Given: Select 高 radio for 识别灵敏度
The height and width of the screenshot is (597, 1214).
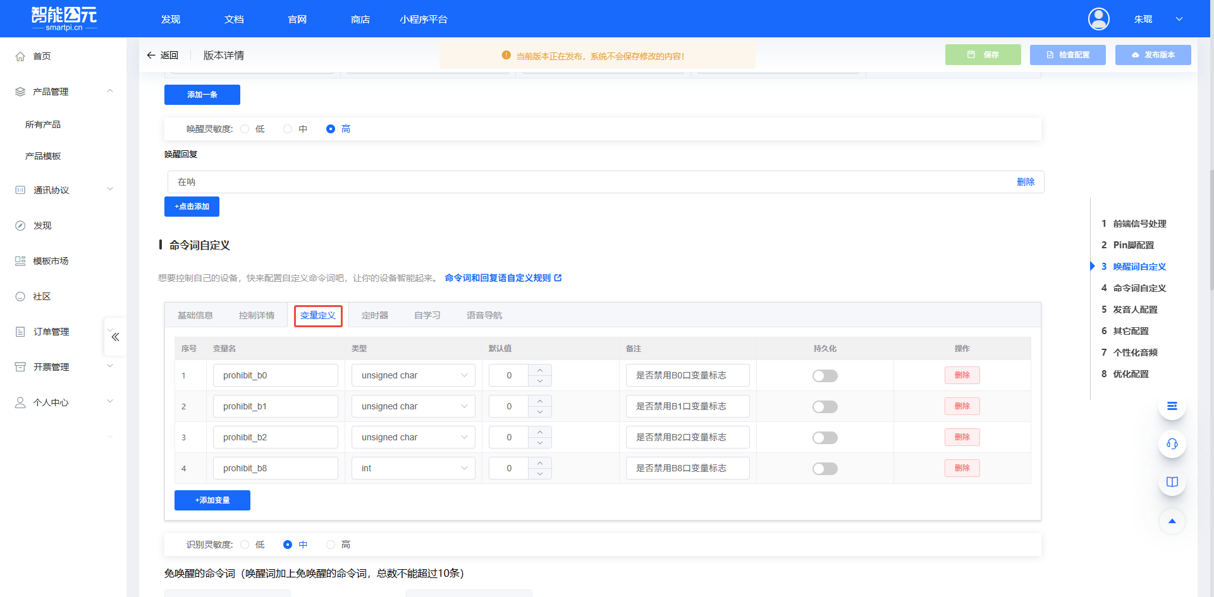Looking at the screenshot, I should point(330,544).
